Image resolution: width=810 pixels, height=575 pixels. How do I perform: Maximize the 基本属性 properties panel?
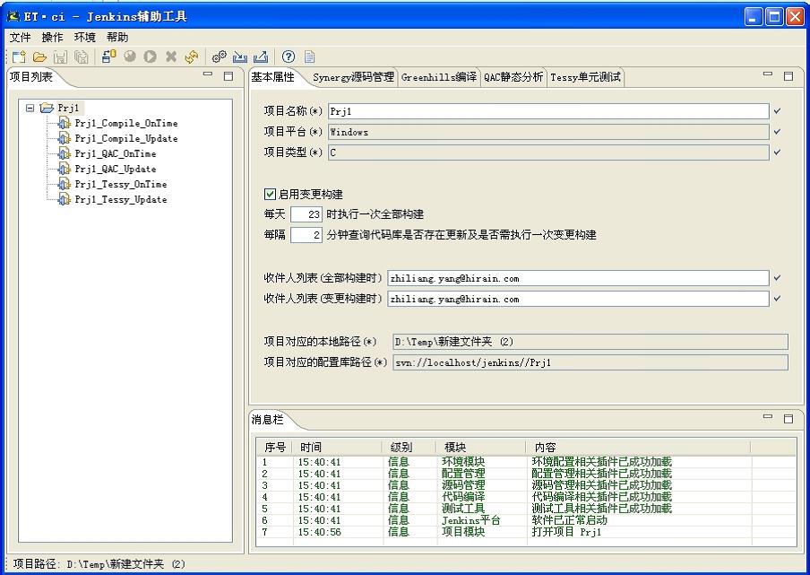[x=788, y=76]
